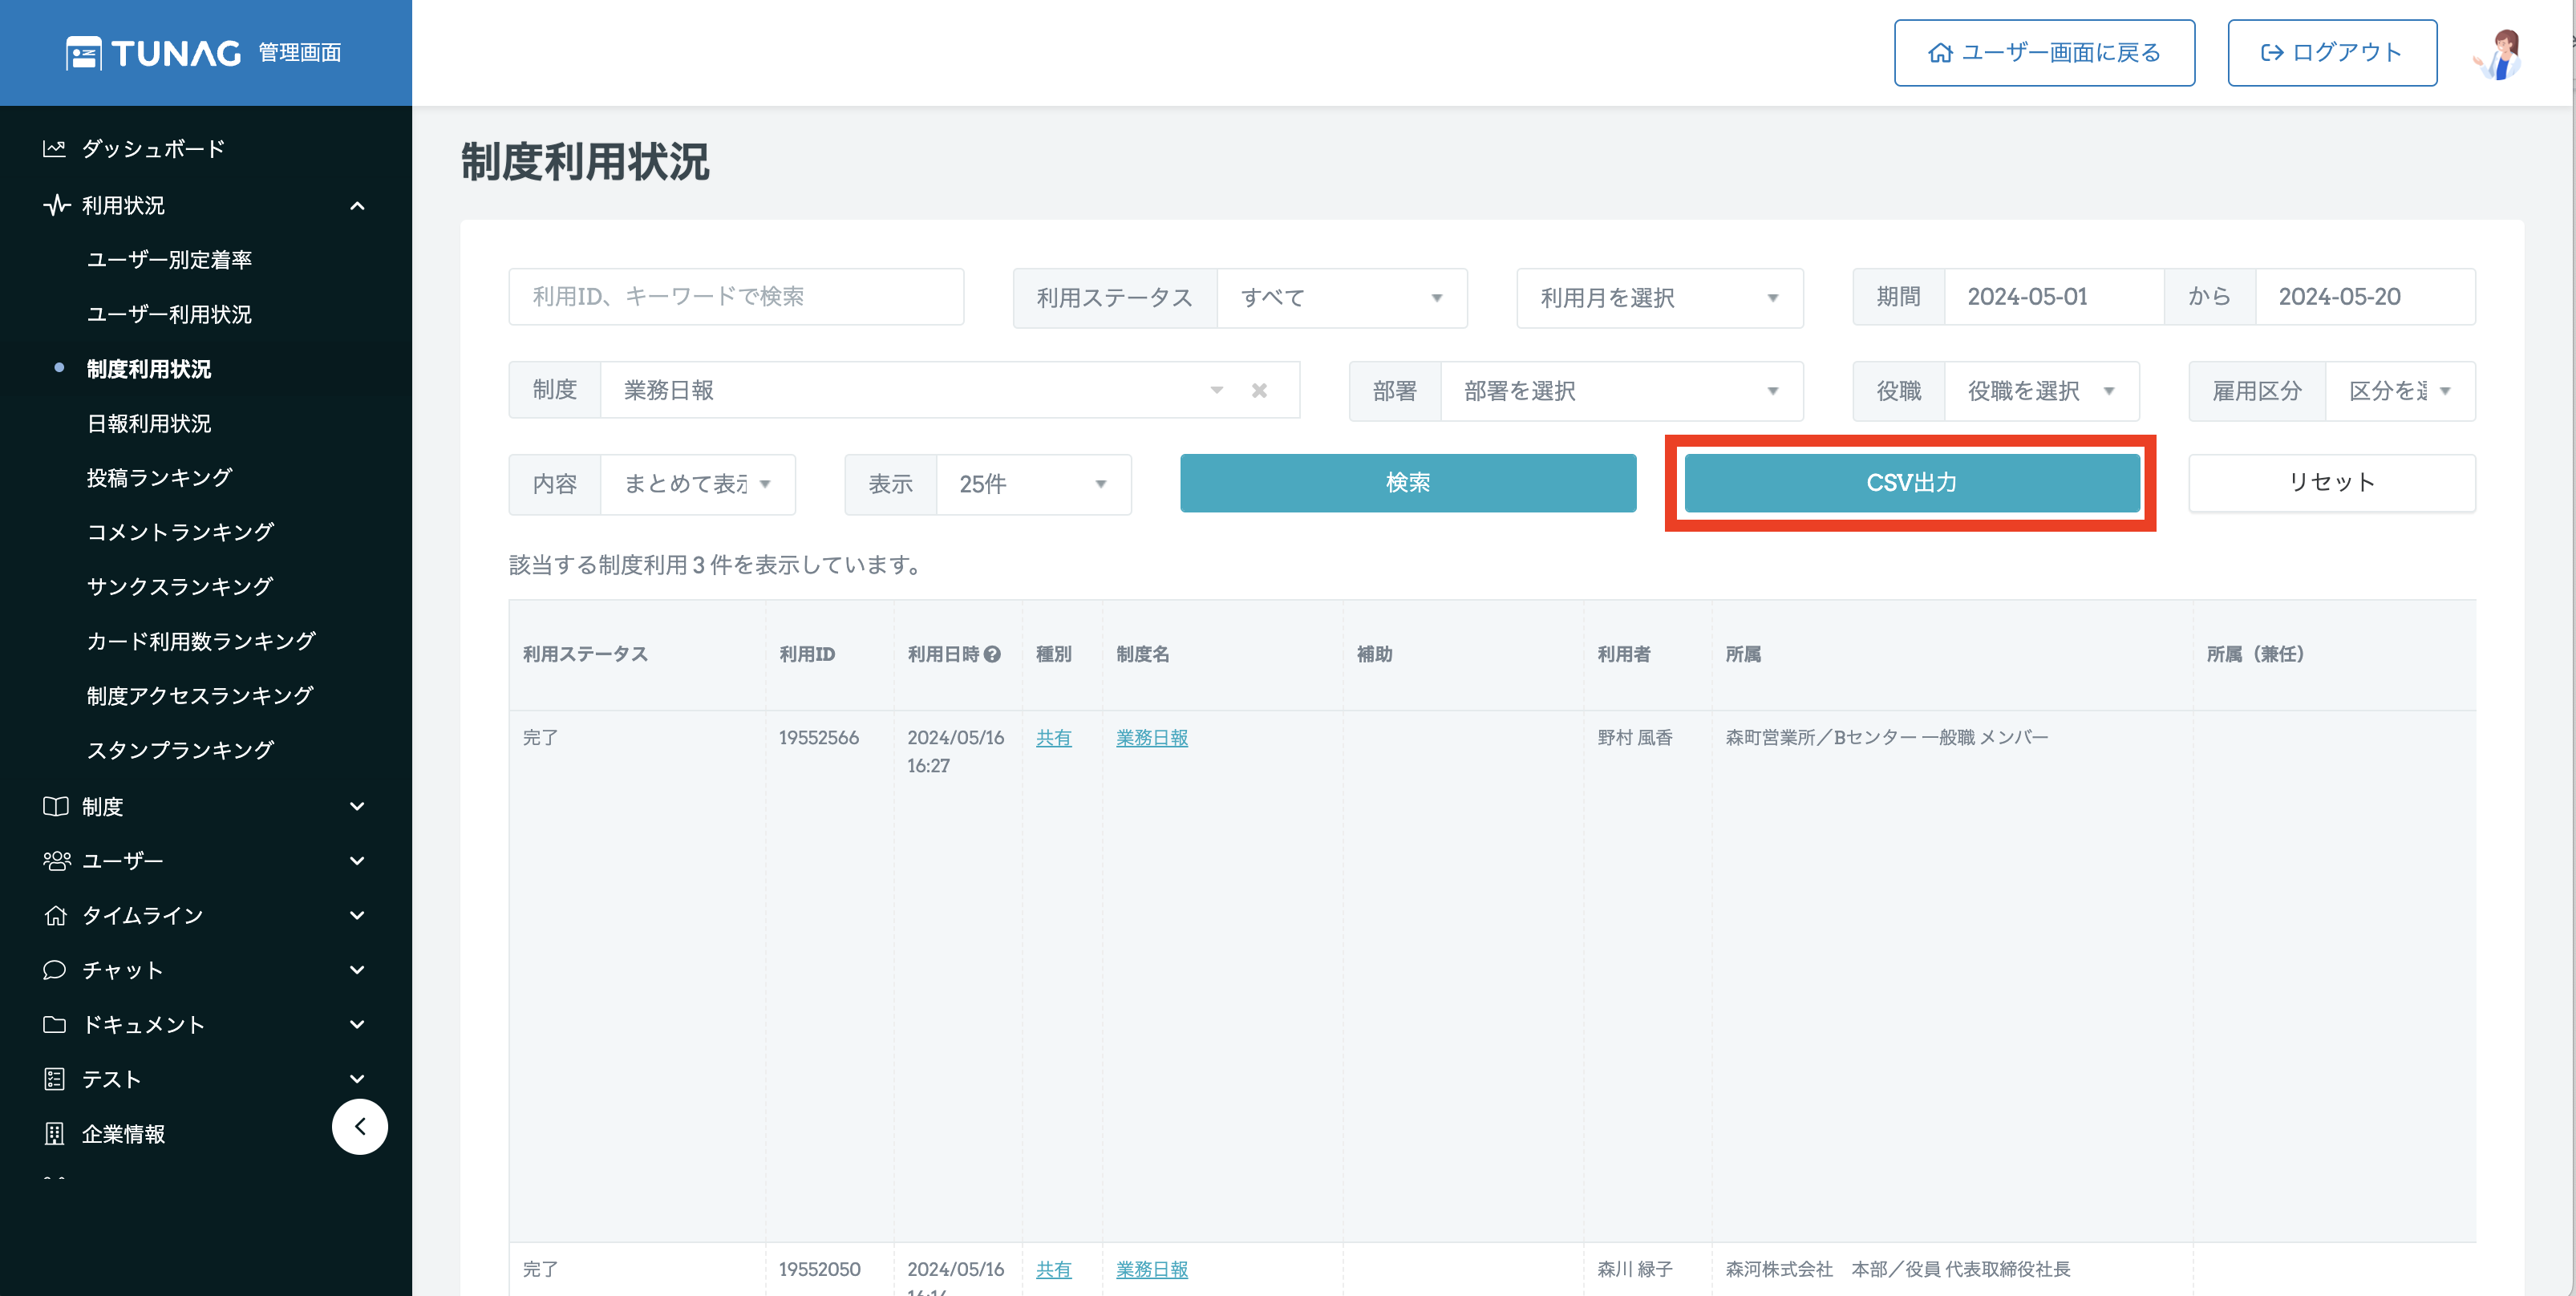Click the CSV出力 button
The width and height of the screenshot is (2576, 1296).
pyautogui.click(x=1912, y=483)
